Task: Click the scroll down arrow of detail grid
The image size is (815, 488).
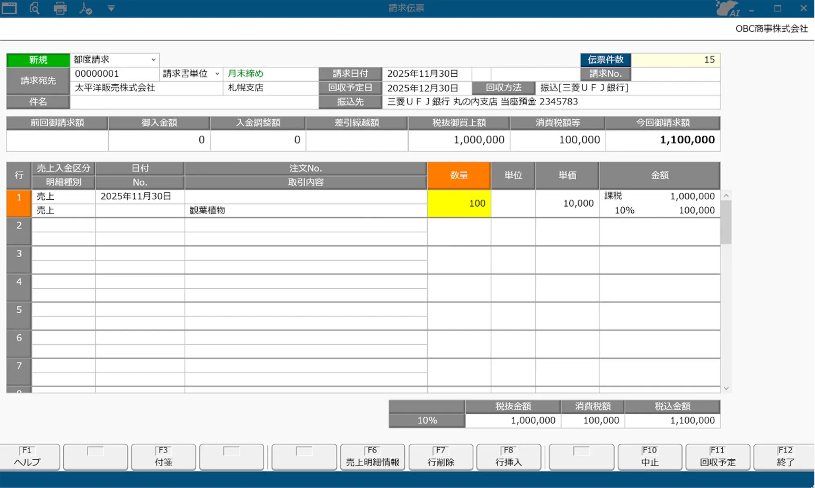Action: [726, 389]
